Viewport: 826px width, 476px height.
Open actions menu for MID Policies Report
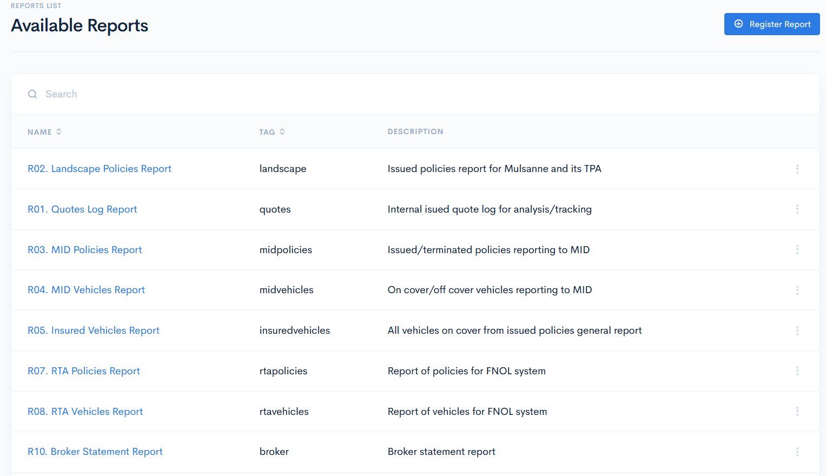coord(797,249)
